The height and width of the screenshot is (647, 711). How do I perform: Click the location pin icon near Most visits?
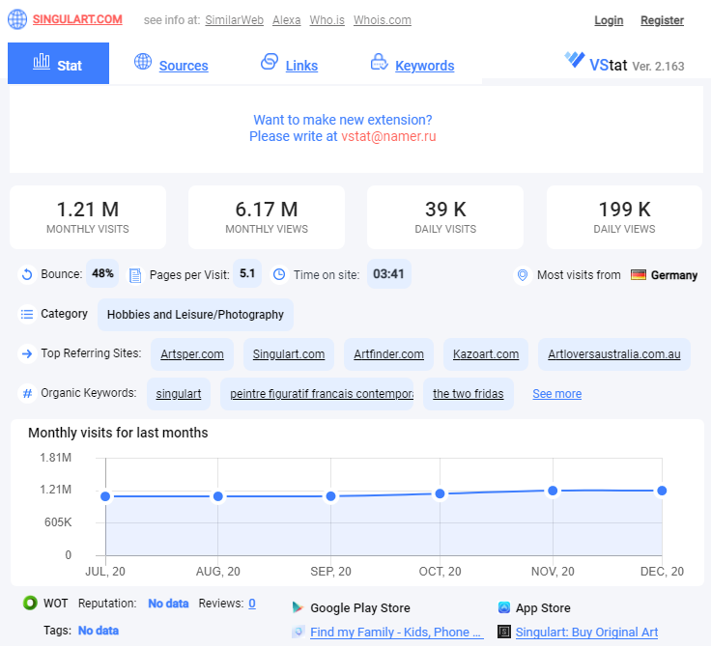click(x=523, y=275)
